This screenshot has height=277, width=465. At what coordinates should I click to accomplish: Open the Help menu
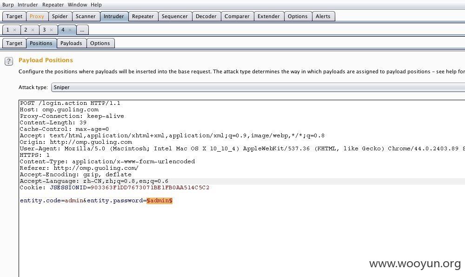[x=96, y=5]
